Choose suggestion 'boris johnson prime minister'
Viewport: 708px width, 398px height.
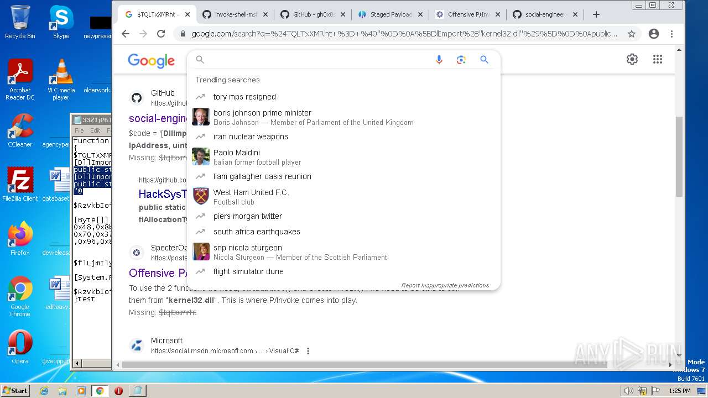point(343,117)
